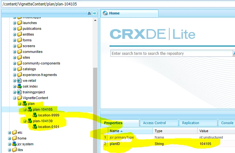Click the forms folder icon
Viewport: 235px width, 153px height.
coord(20,40)
